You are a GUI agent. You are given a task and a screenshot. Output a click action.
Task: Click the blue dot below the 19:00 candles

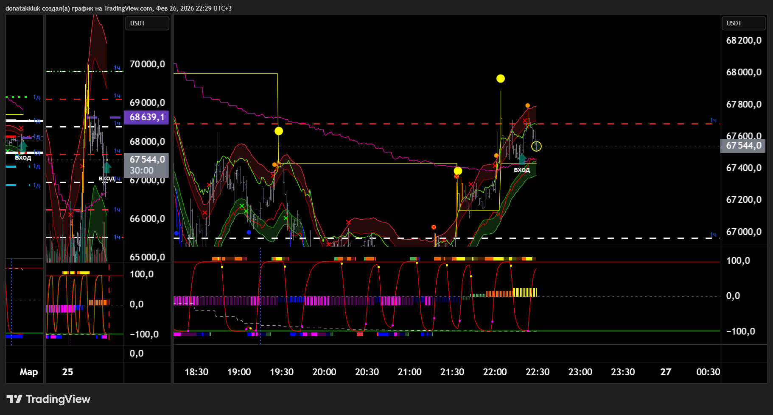(x=249, y=232)
